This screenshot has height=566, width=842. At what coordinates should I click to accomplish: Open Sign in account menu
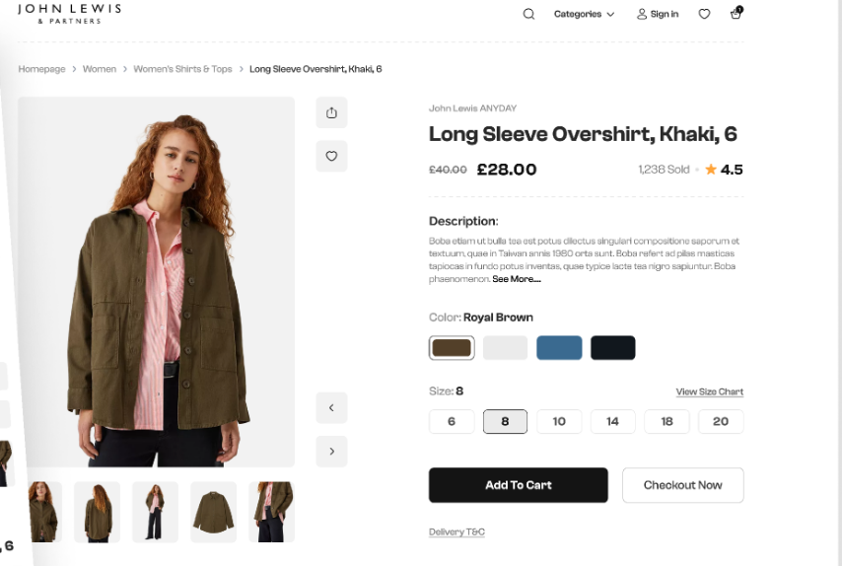(658, 14)
